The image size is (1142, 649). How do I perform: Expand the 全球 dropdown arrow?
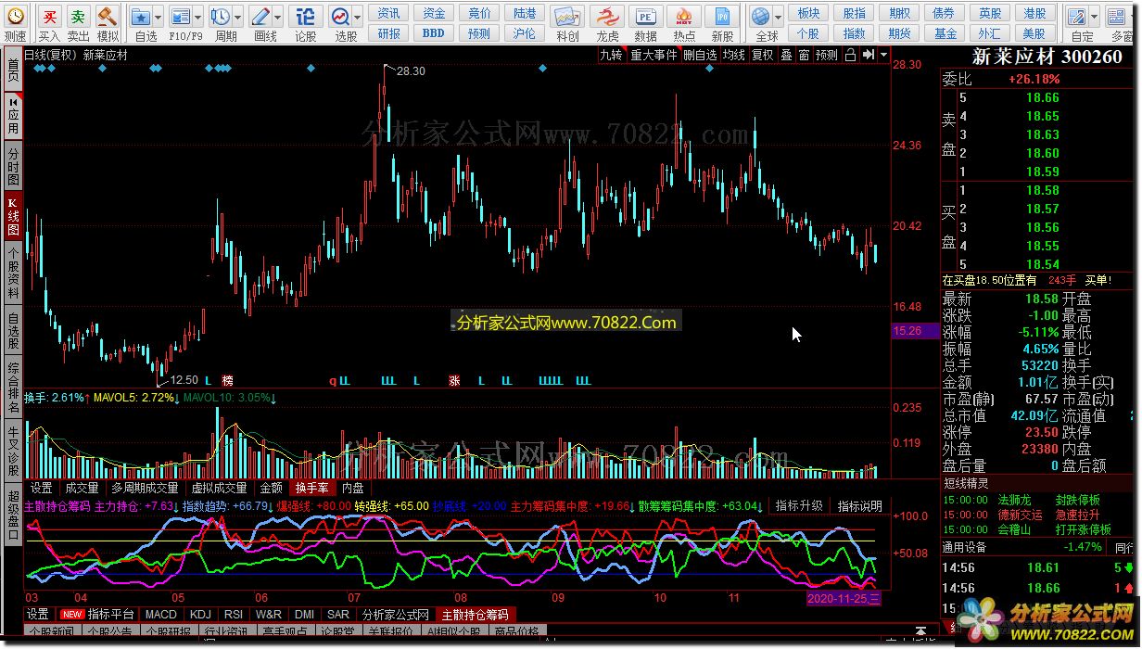point(778,17)
